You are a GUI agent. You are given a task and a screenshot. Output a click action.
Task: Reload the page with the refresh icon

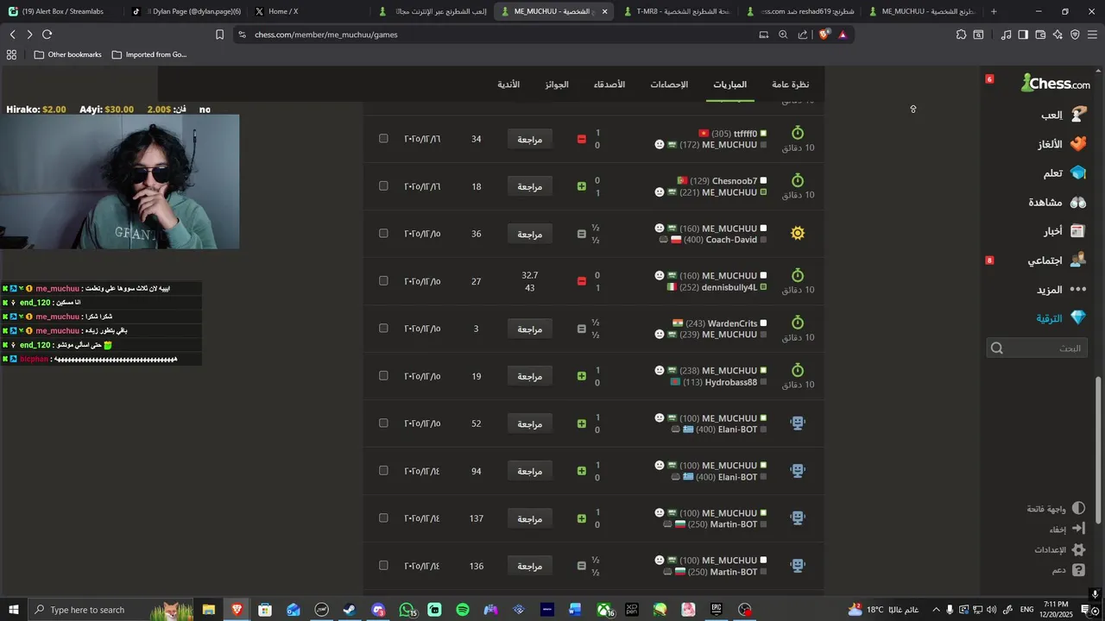pyautogui.click(x=47, y=34)
